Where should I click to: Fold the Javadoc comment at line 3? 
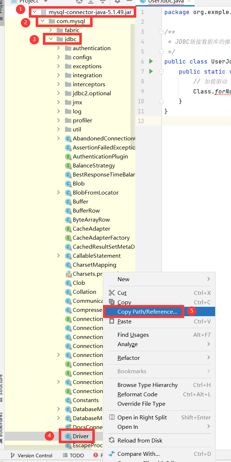(x=161, y=32)
